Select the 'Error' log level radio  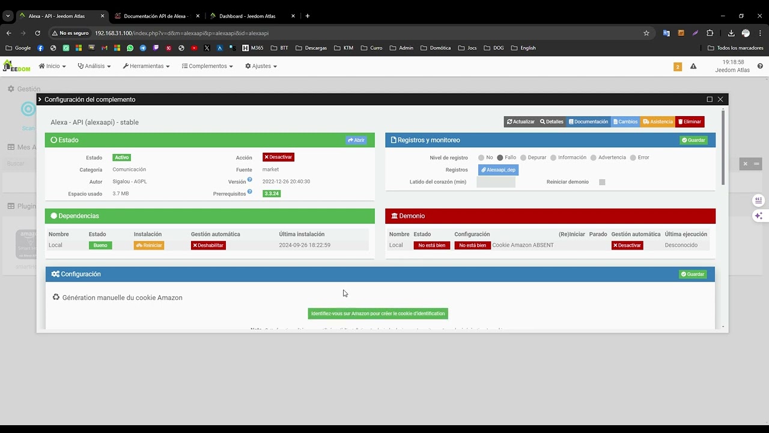coord(633,158)
